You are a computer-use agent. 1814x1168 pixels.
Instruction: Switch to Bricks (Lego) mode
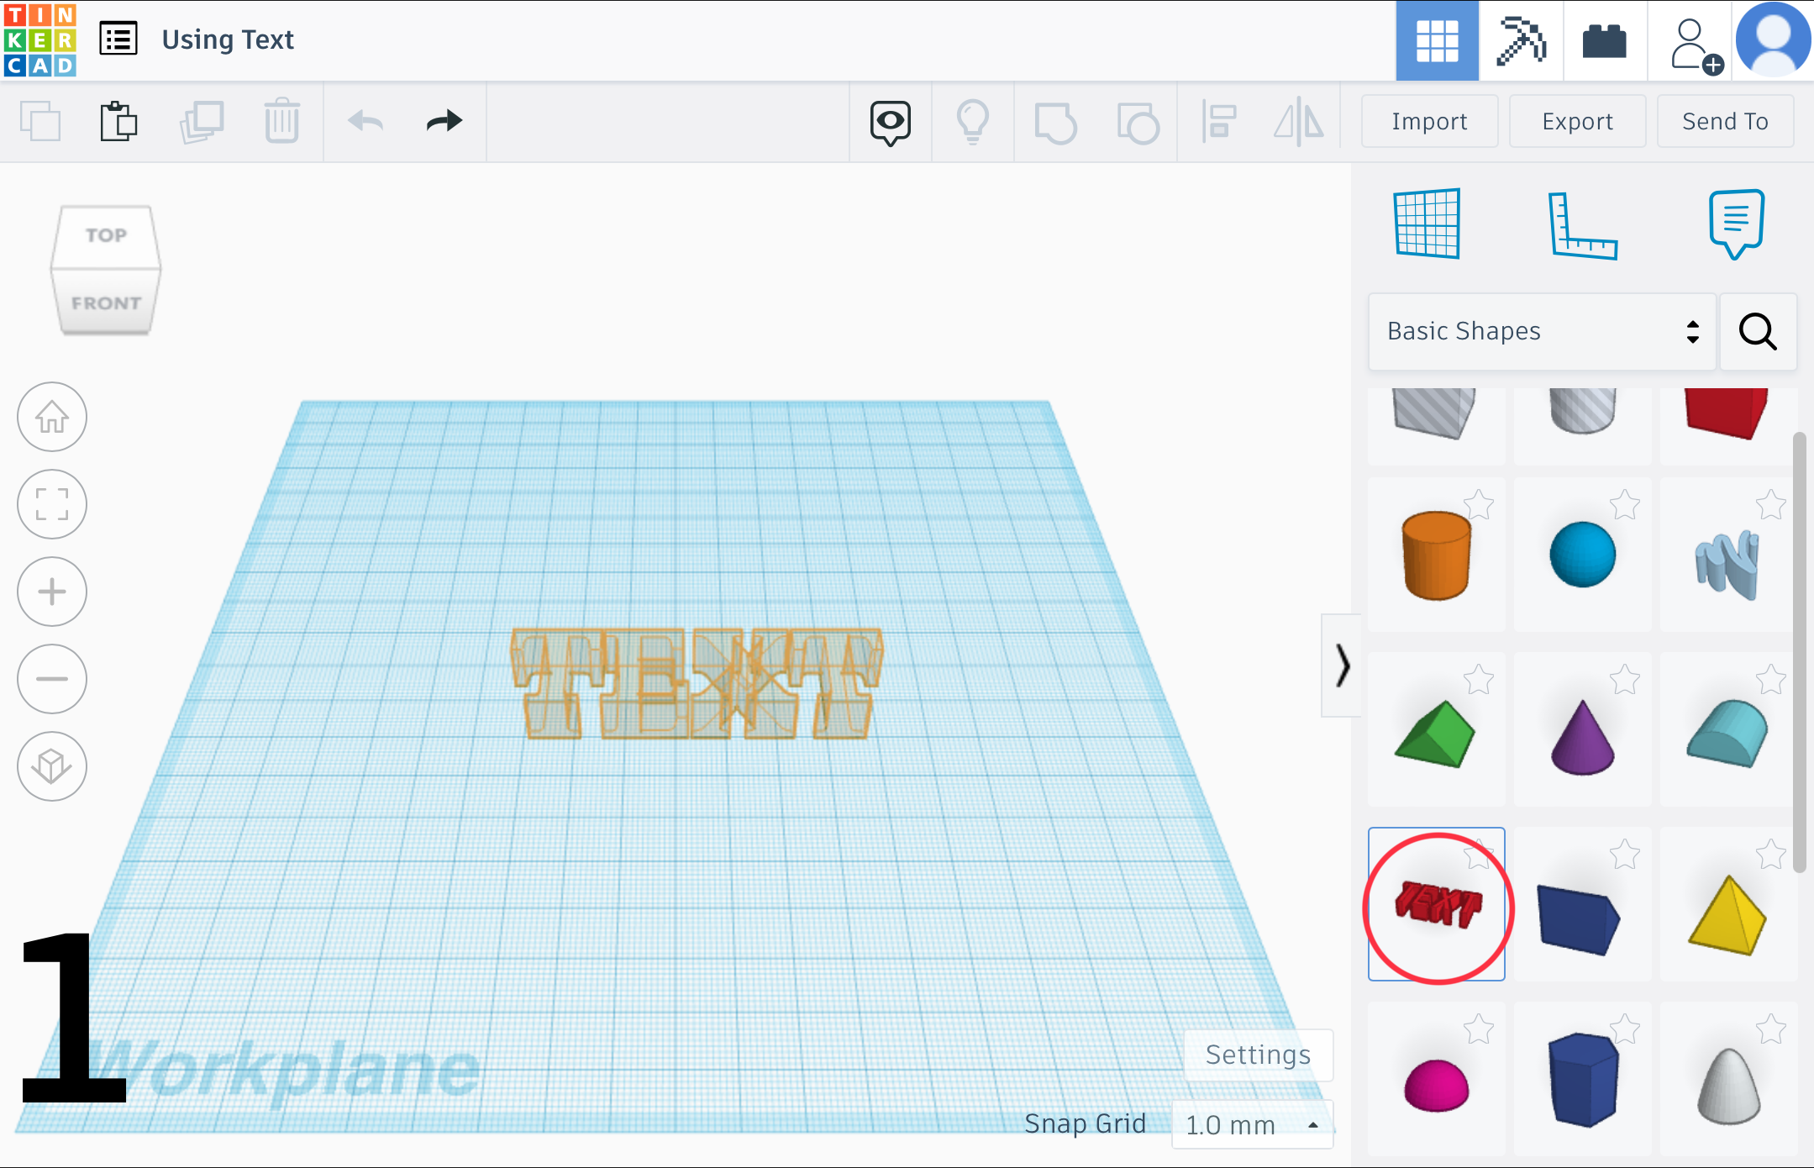tap(1603, 39)
